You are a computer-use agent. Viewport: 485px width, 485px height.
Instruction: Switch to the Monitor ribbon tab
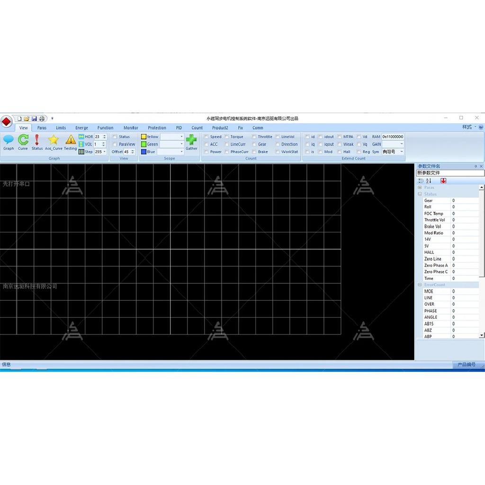click(x=131, y=128)
